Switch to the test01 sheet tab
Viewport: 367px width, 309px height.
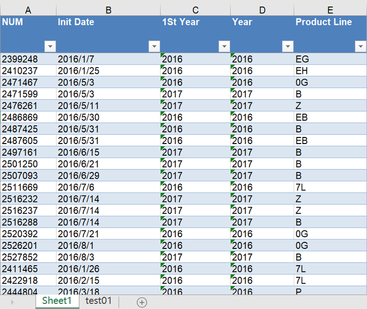(98, 300)
